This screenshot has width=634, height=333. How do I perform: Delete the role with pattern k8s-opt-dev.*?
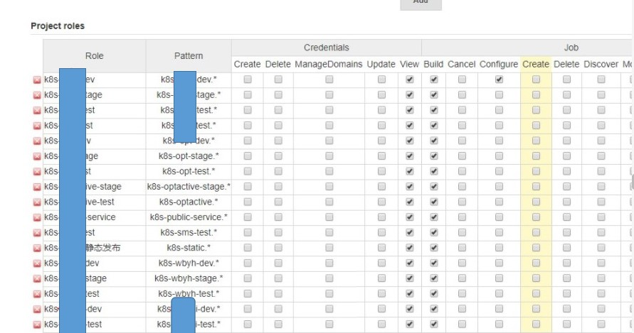tap(37, 141)
